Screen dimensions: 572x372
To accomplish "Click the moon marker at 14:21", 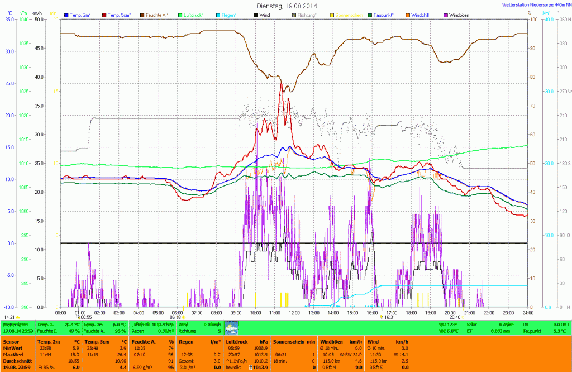I will tap(18, 317).
